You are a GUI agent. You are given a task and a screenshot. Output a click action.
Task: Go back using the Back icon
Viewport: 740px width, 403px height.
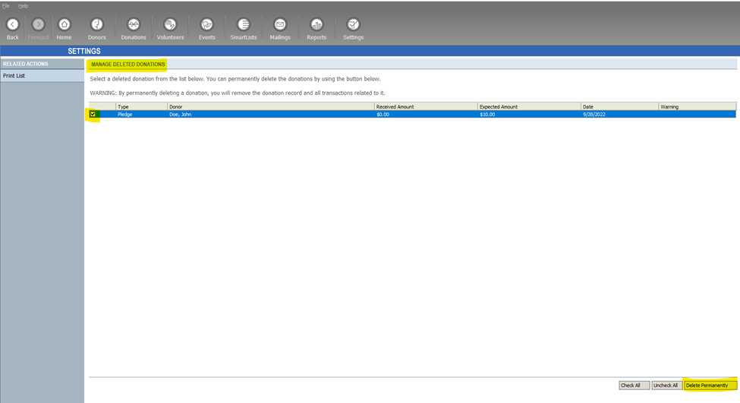[x=13, y=24]
